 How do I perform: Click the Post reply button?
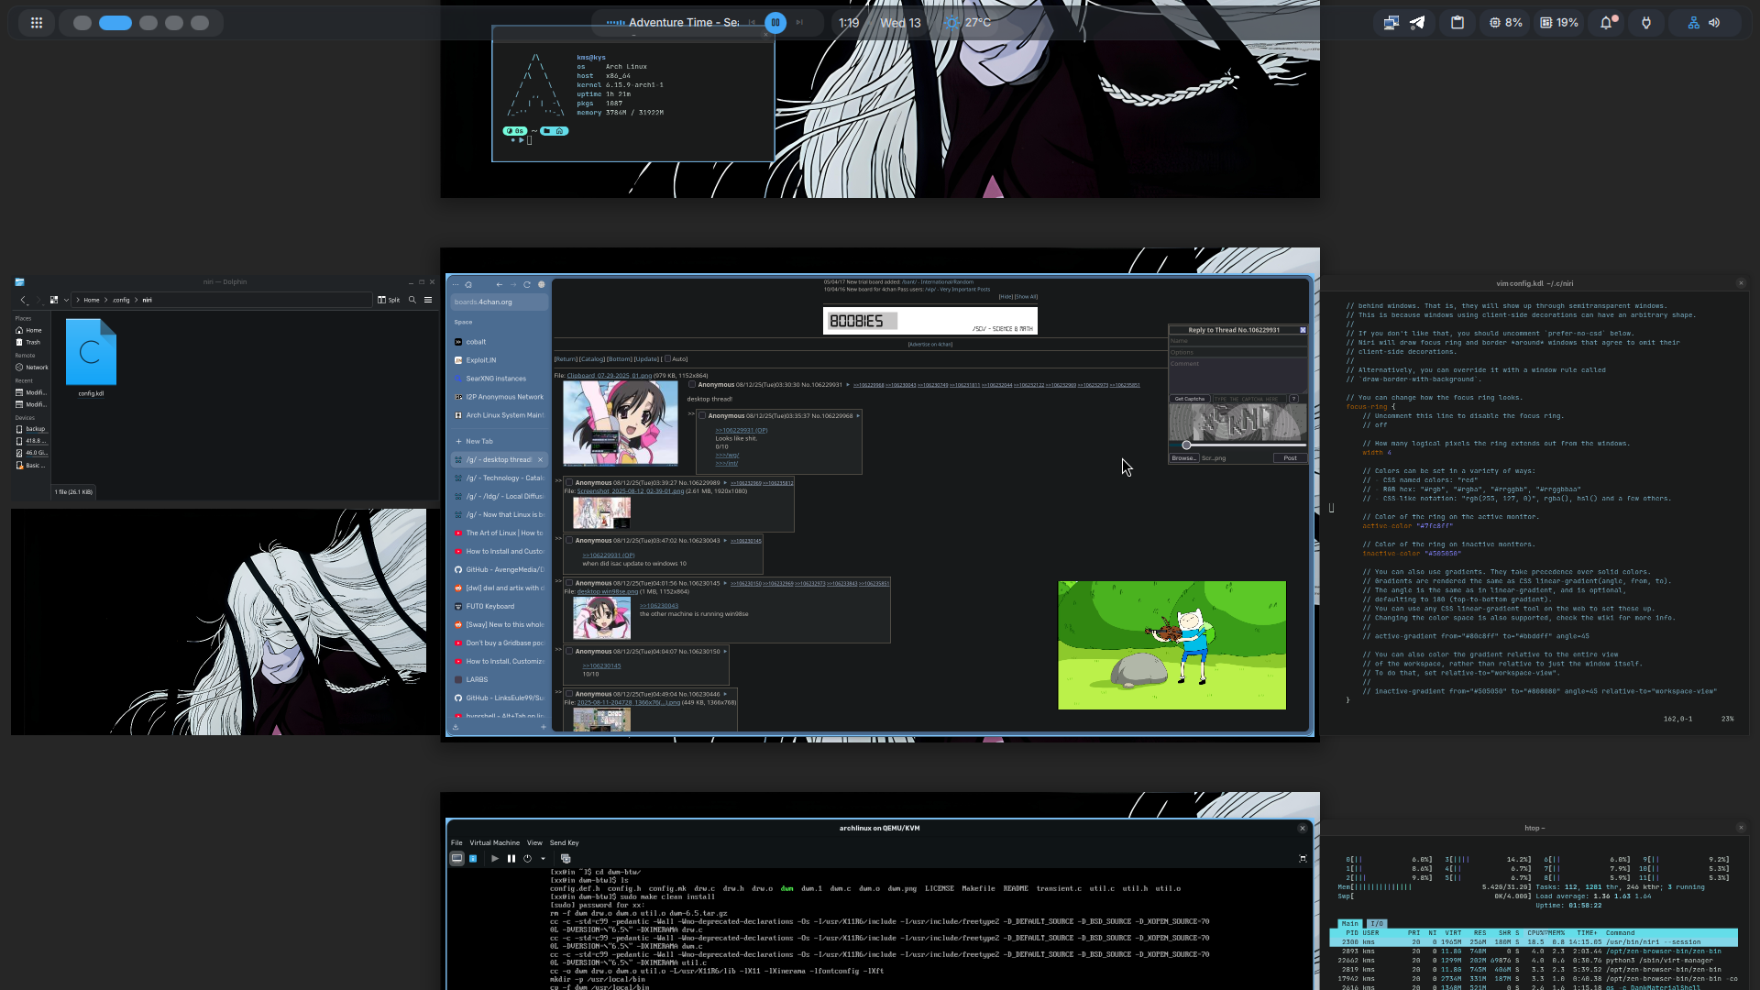pyautogui.click(x=1290, y=458)
